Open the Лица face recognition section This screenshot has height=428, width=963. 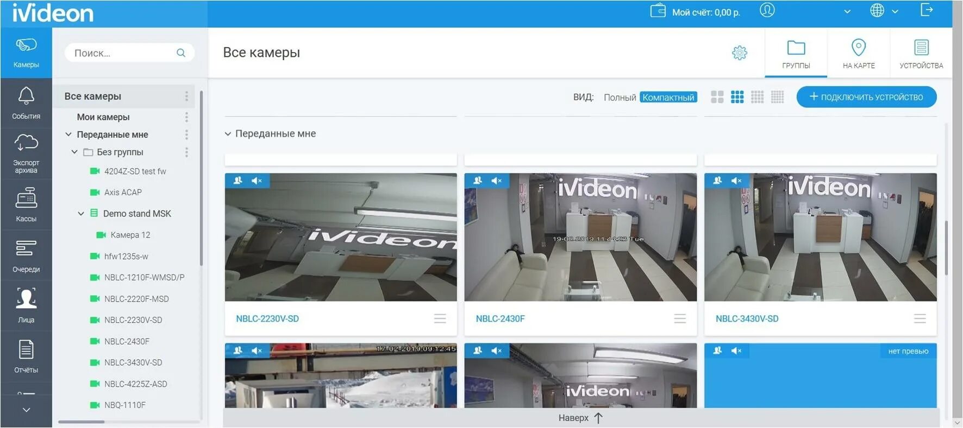tap(26, 306)
